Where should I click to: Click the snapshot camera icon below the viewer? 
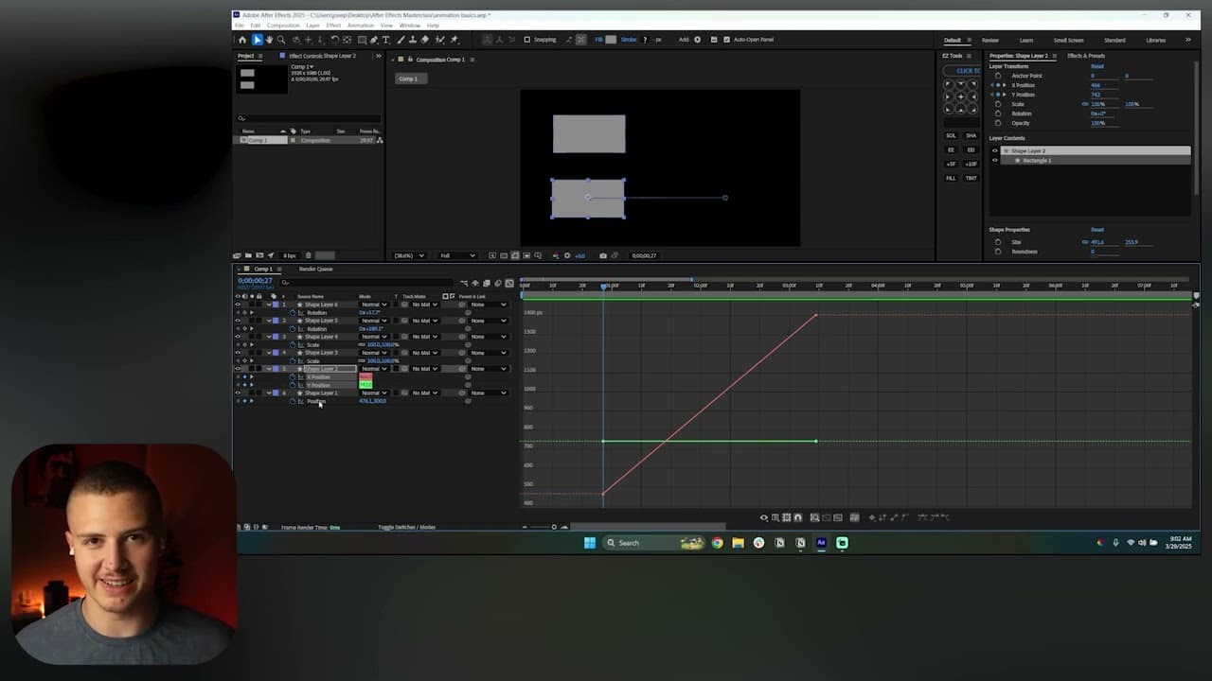click(602, 255)
